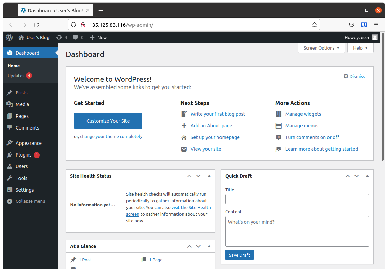Click into the Quick Draft Title field

pyautogui.click(x=297, y=199)
